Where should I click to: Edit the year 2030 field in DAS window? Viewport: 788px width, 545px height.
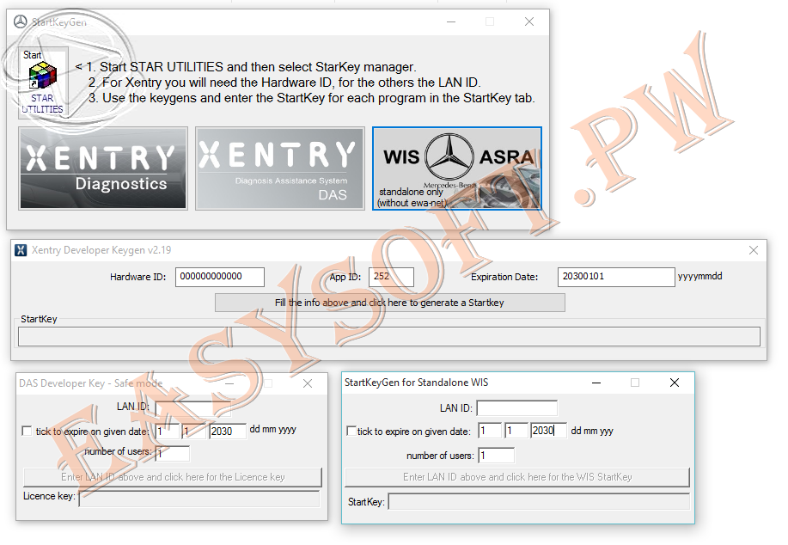coord(228,431)
